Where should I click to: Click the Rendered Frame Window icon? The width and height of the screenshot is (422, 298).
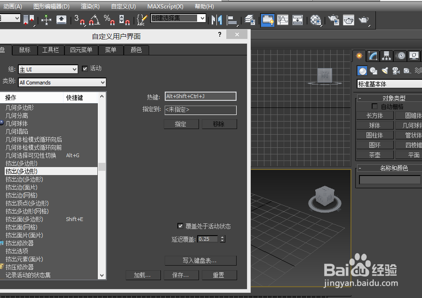point(347,20)
